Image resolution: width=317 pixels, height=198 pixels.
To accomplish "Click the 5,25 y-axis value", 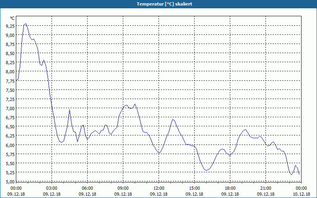I will coord(10,173).
